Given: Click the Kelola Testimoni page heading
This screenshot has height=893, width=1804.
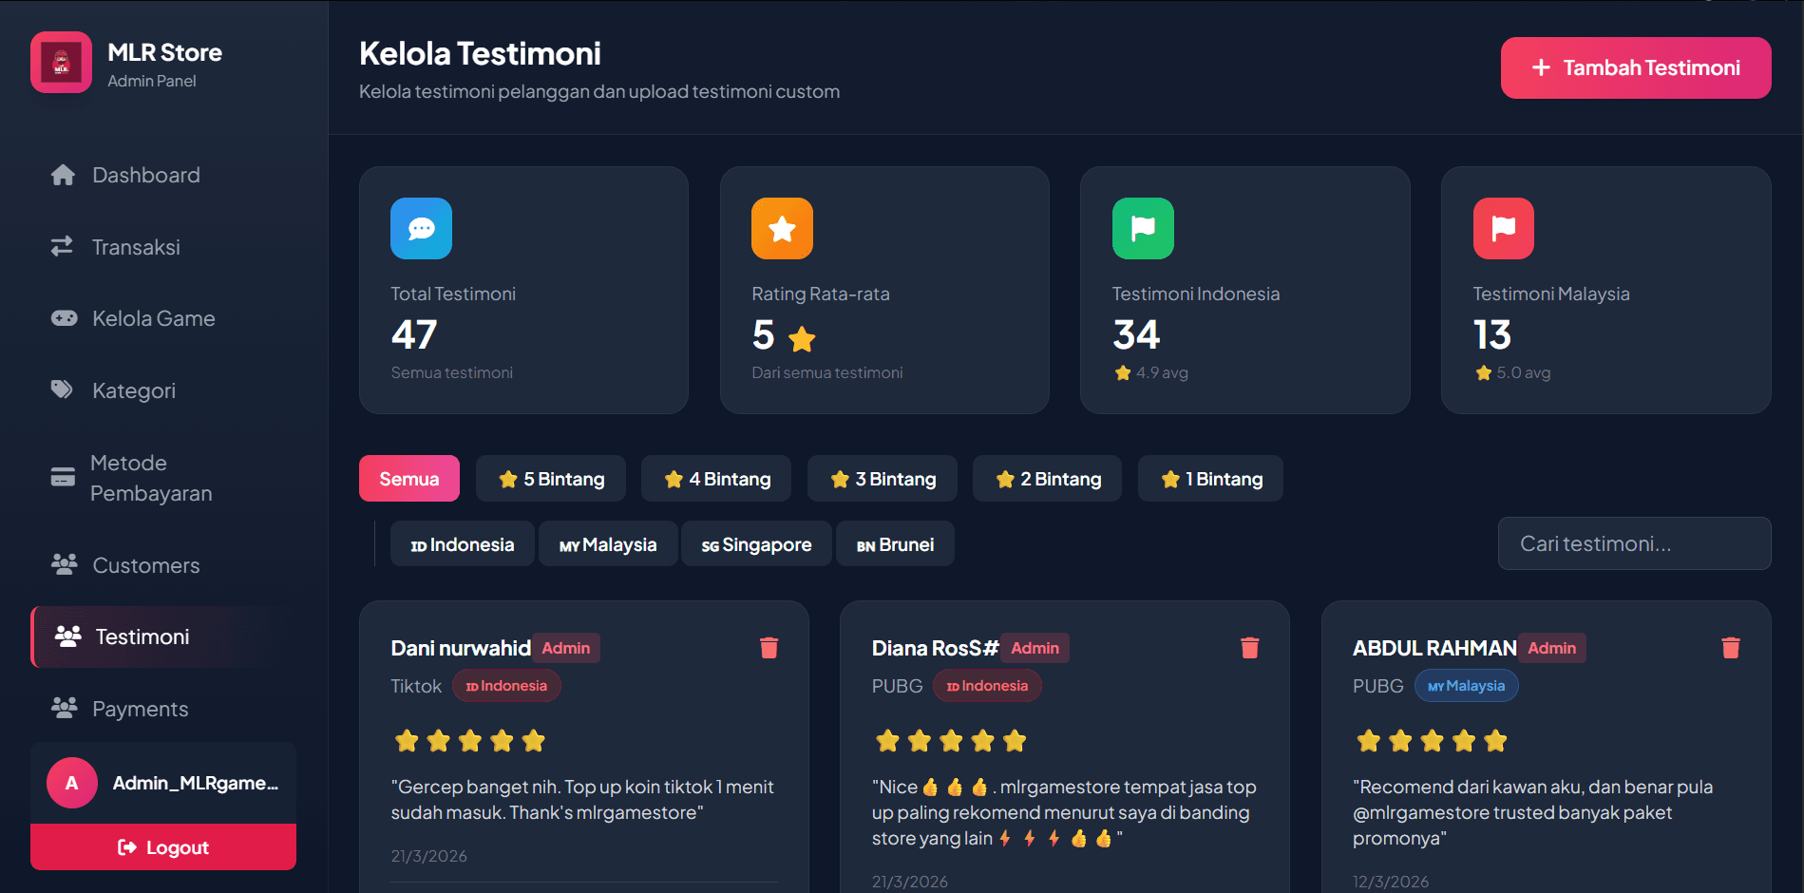Looking at the screenshot, I should [480, 54].
